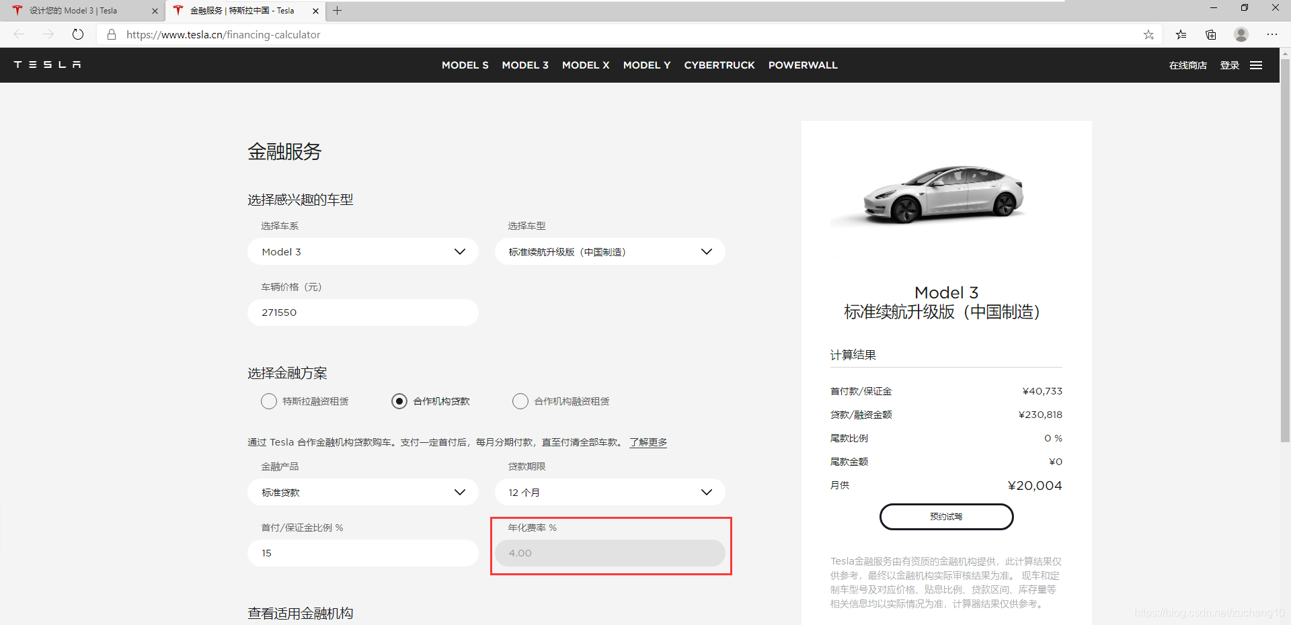This screenshot has width=1291, height=625.
Task: Click the 预约试驾 button
Action: [946, 517]
